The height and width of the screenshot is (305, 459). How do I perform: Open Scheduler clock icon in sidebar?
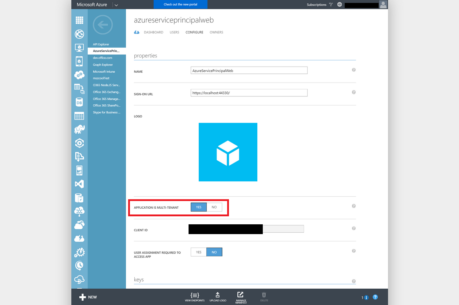[x=79, y=266]
